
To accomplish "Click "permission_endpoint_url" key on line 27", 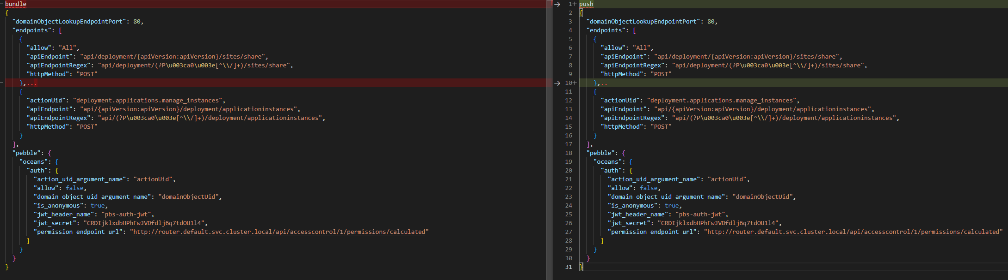I will point(652,232).
